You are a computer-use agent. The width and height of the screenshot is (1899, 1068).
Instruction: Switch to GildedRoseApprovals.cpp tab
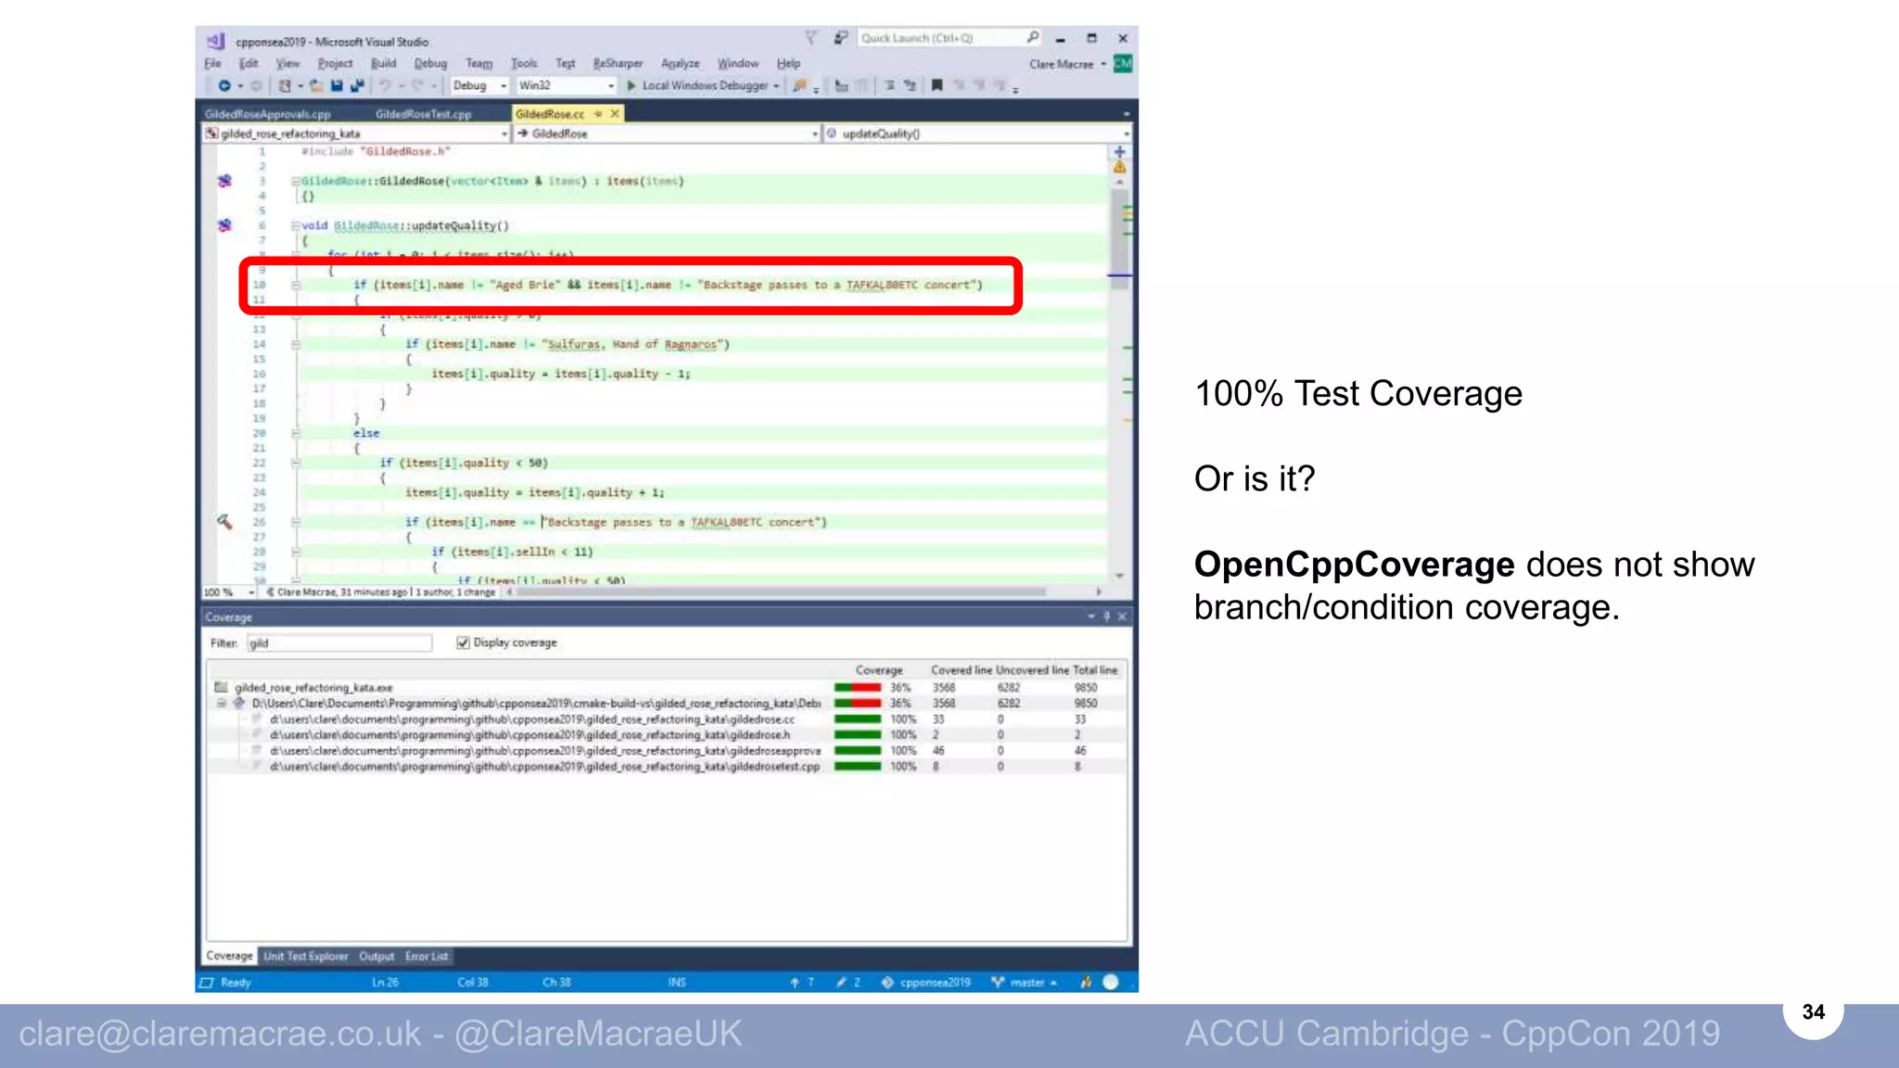(x=268, y=113)
